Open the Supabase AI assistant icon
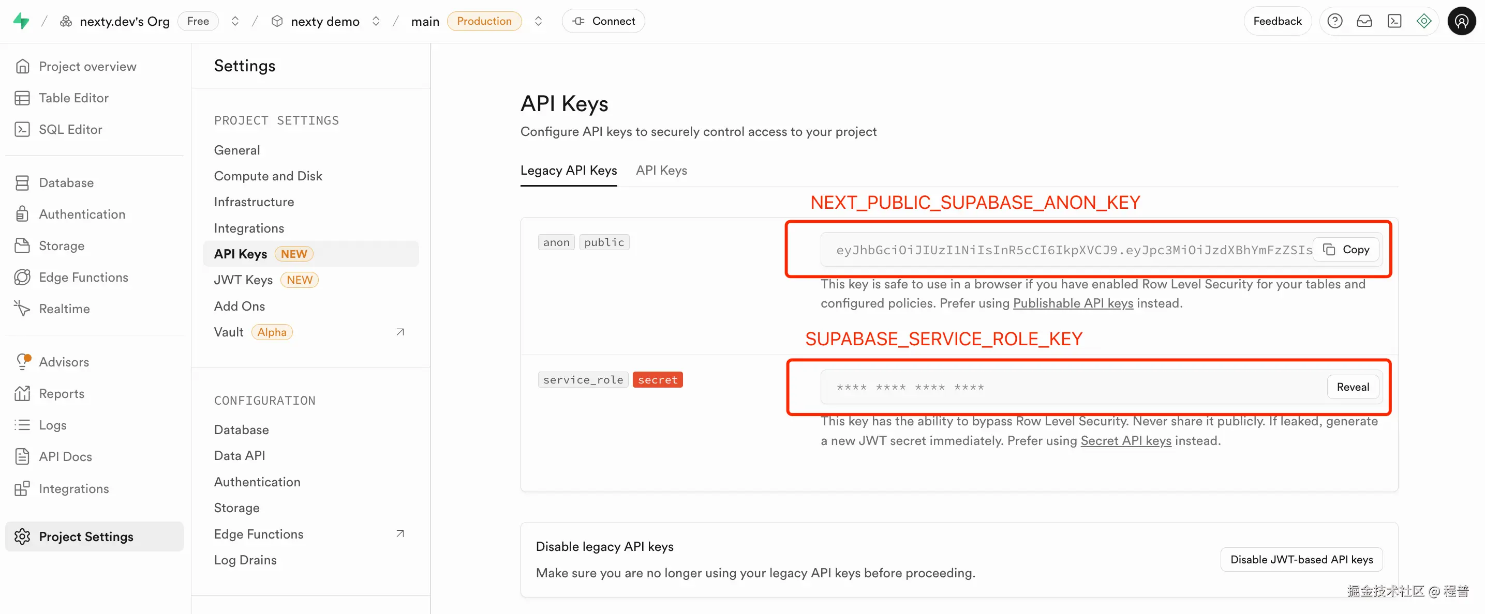This screenshot has height=614, width=1485. tap(1424, 20)
